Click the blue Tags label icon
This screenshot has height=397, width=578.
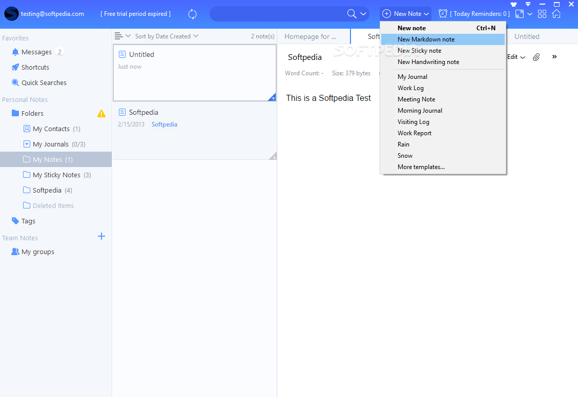(15, 221)
